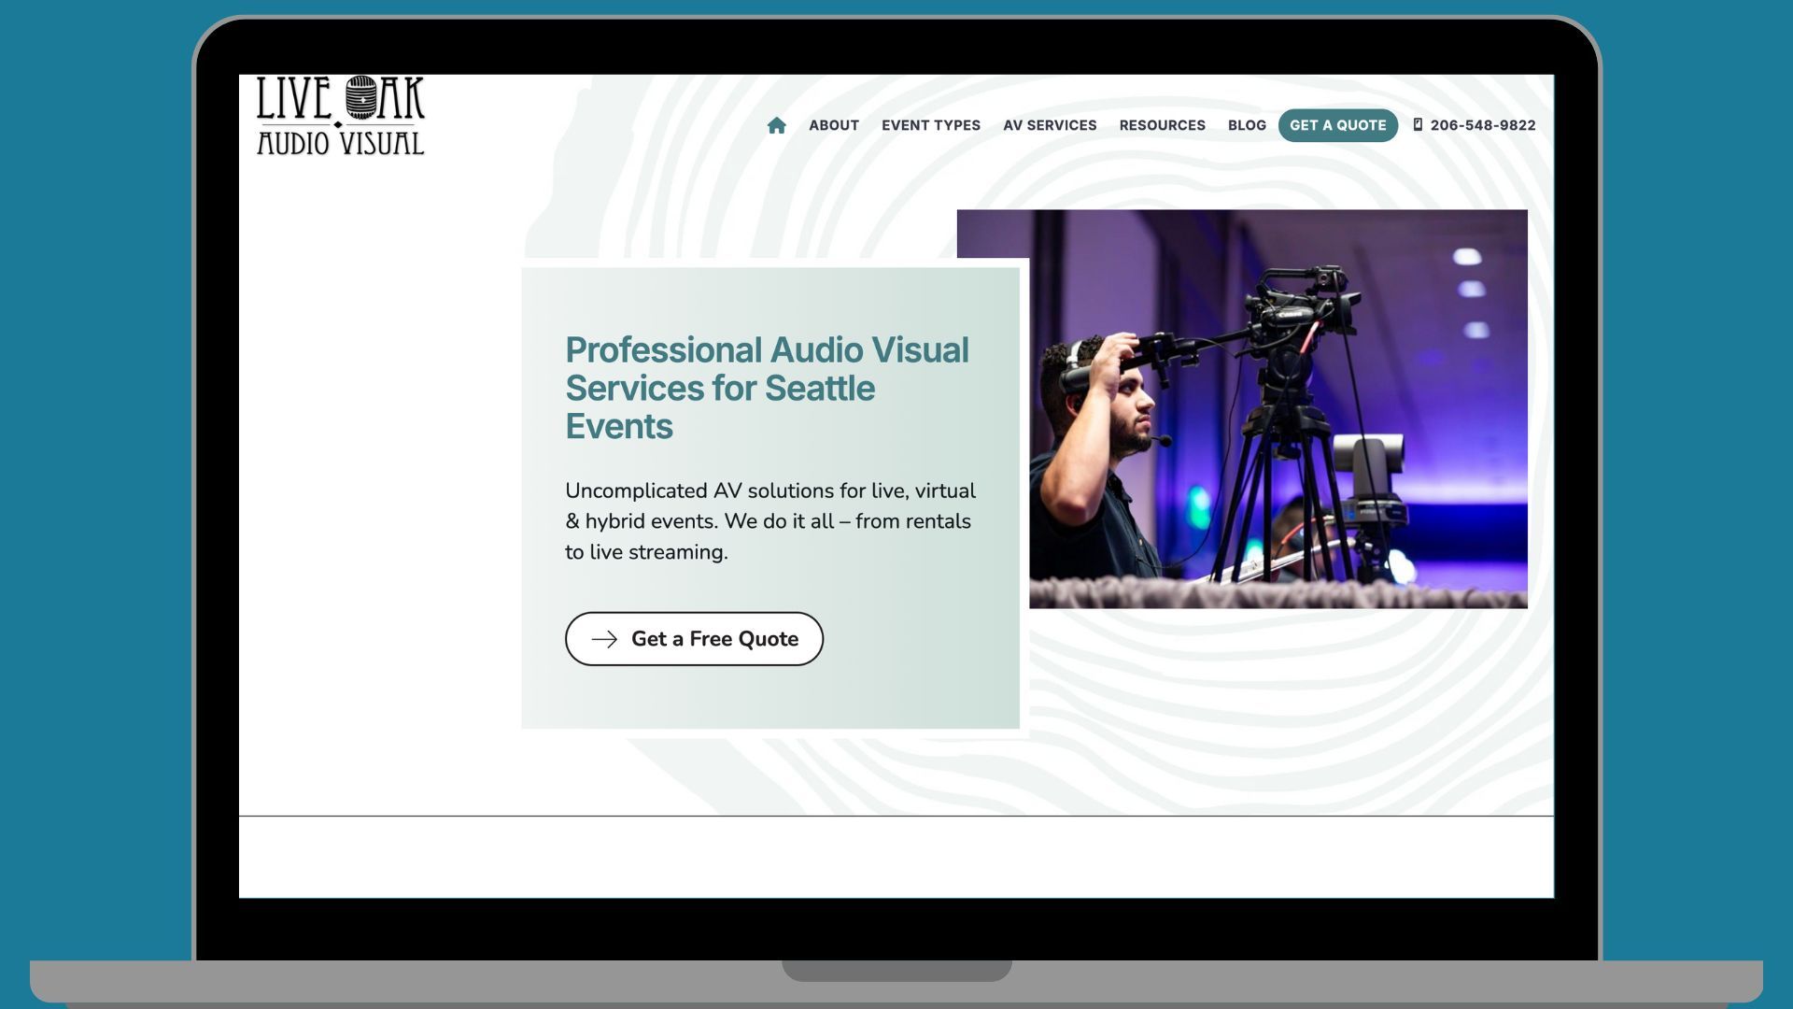Call the 206-548-9822 phone link

(x=1482, y=125)
